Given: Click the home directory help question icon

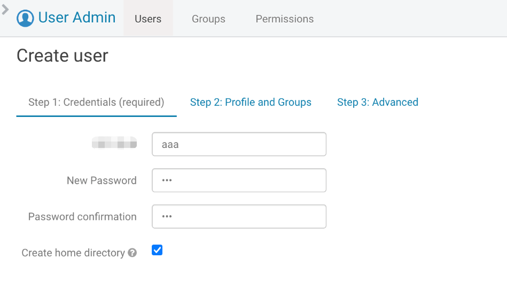Looking at the screenshot, I should click(x=132, y=253).
